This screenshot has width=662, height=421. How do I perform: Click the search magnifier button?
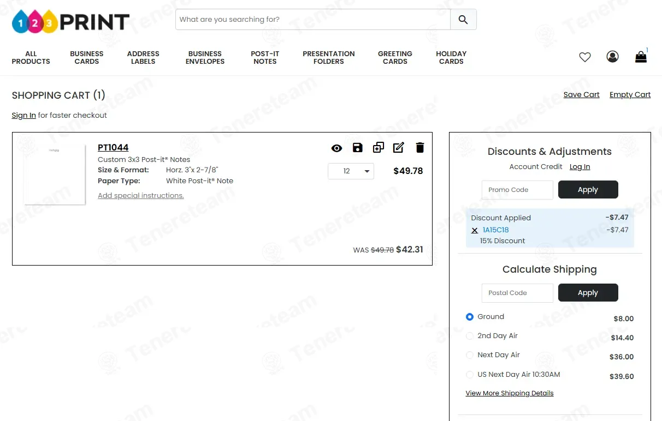click(463, 20)
